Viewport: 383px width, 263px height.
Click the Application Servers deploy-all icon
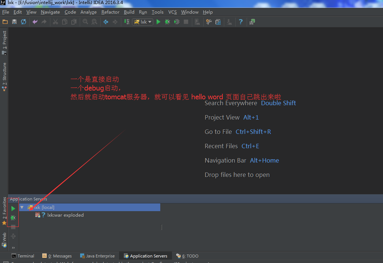pyautogui.click(x=13, y=236)
